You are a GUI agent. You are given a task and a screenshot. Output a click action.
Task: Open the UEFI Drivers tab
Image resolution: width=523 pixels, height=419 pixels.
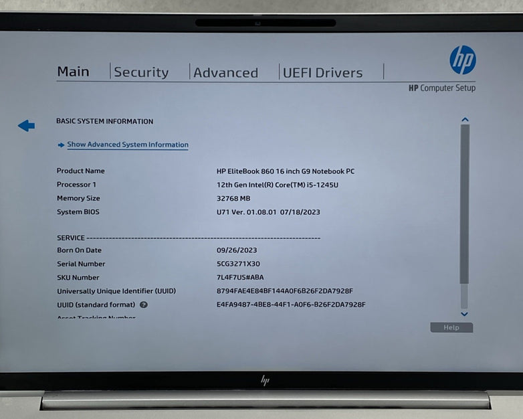[x=322, y=73]
